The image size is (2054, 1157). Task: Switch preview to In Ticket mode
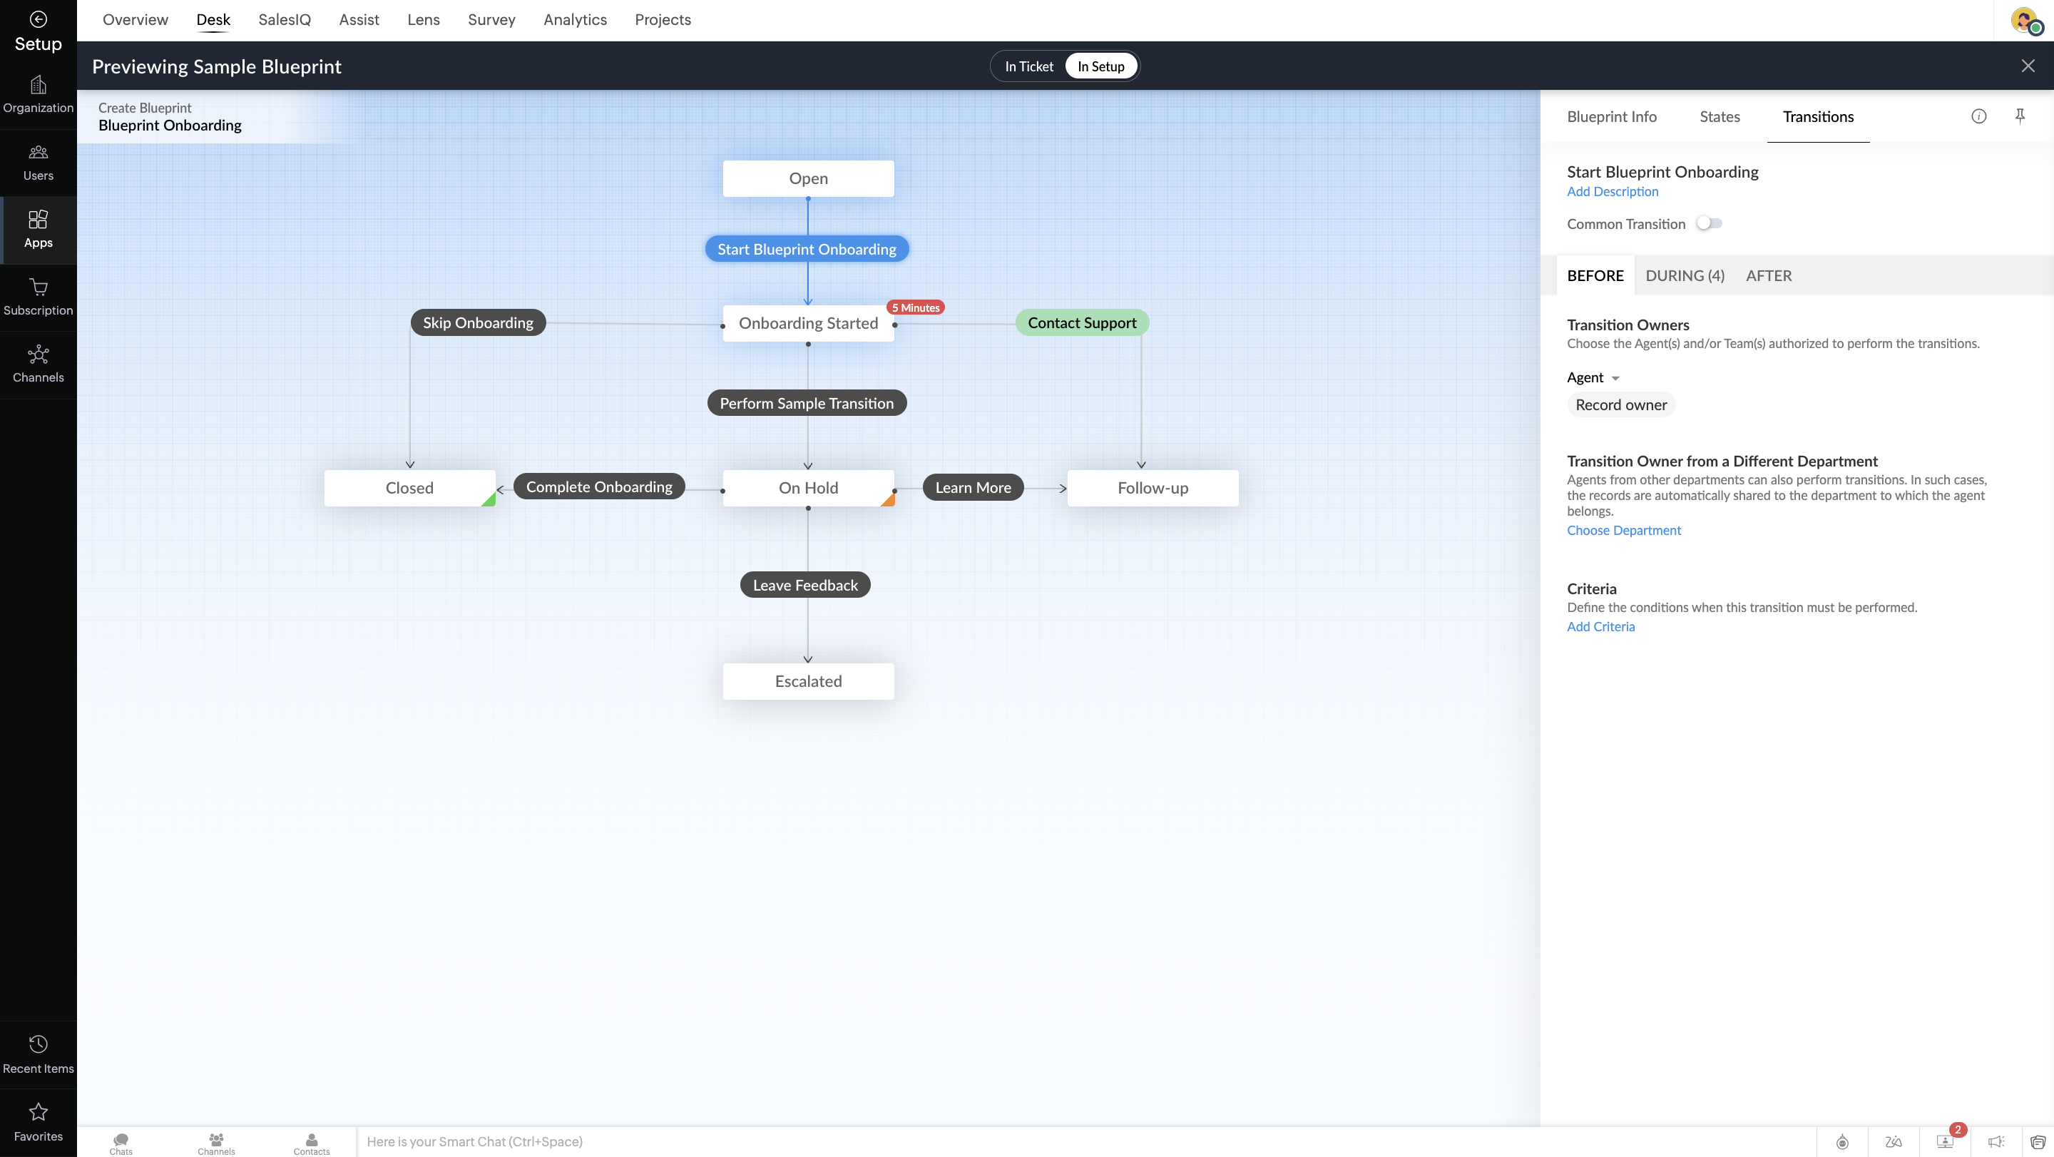pyautogui.click(x=1028, y=66)
